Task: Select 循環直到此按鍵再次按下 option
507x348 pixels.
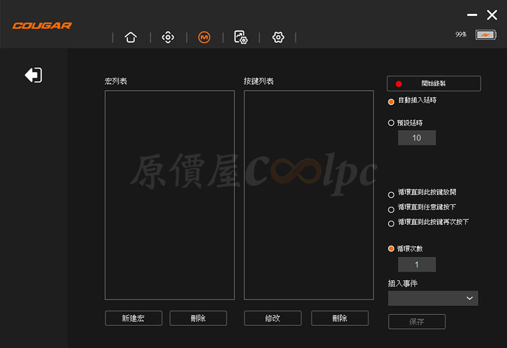Action: tap(391, 224)
